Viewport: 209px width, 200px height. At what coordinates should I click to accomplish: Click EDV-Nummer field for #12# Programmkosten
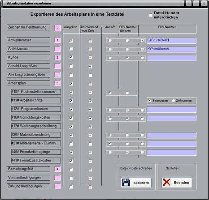[x=171, y=110]
